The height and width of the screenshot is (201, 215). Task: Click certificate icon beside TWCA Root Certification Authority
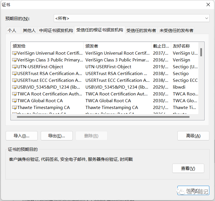pyautogui.click(x=14, y=94)
